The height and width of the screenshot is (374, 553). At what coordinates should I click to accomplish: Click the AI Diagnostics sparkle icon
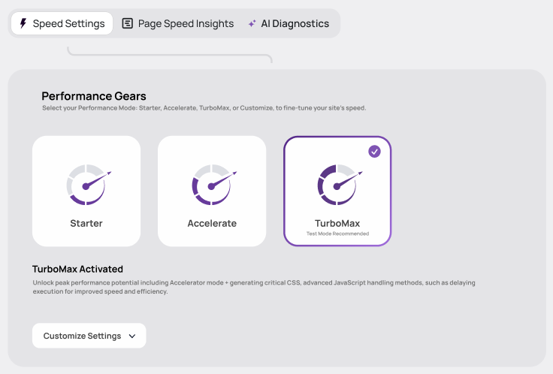pyautogui.click(x=252, y=23)
